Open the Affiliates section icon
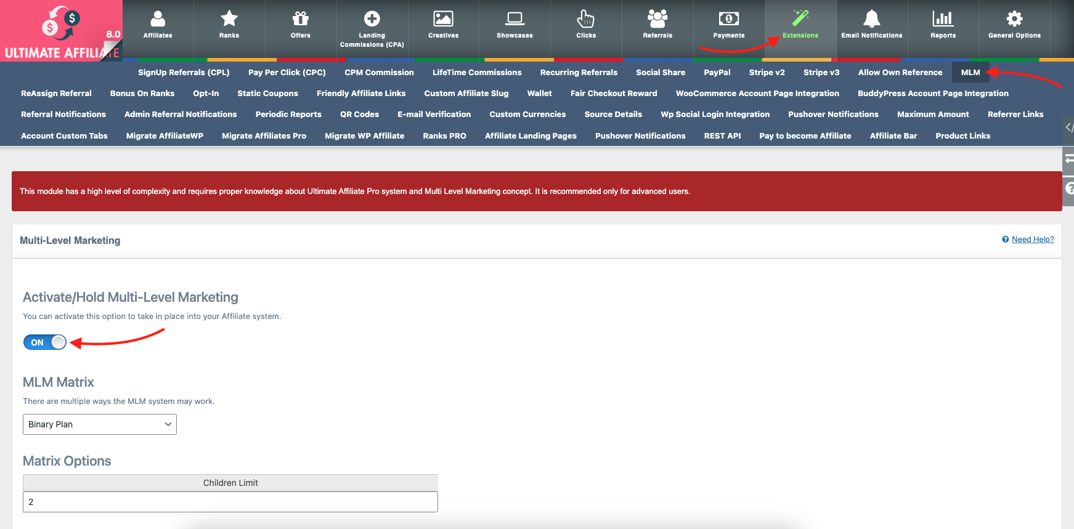Image resolution: width=1074 pixels, height=529 pixels. click(x=158, y=19)
